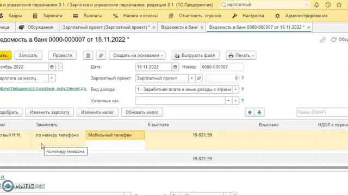Viewport: 348px width, 195px height.
Task: Open the history clock icon
Action: [328, 5]
